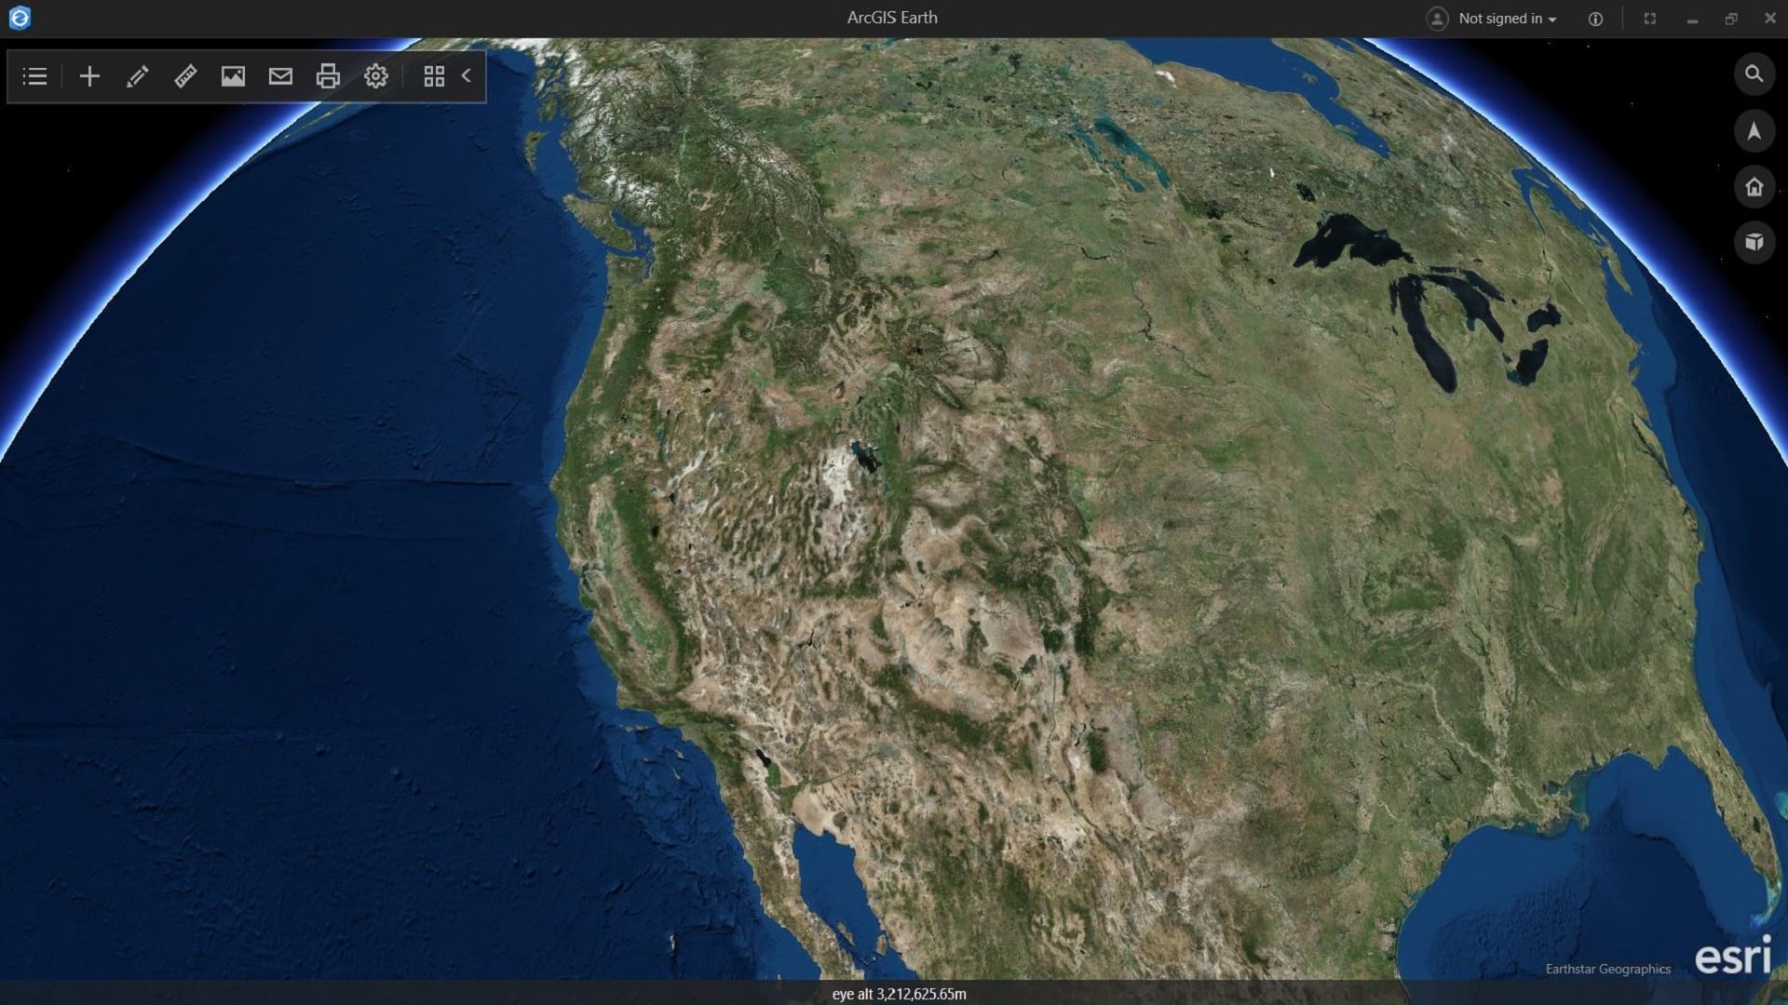
Task: Click the eye alt status readout
Action: [x=899, y=994]
